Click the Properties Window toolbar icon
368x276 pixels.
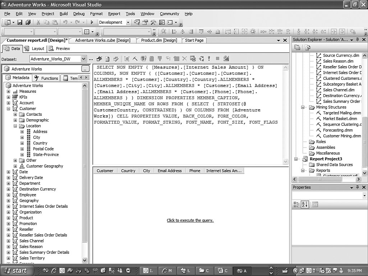tap(145, 22)
